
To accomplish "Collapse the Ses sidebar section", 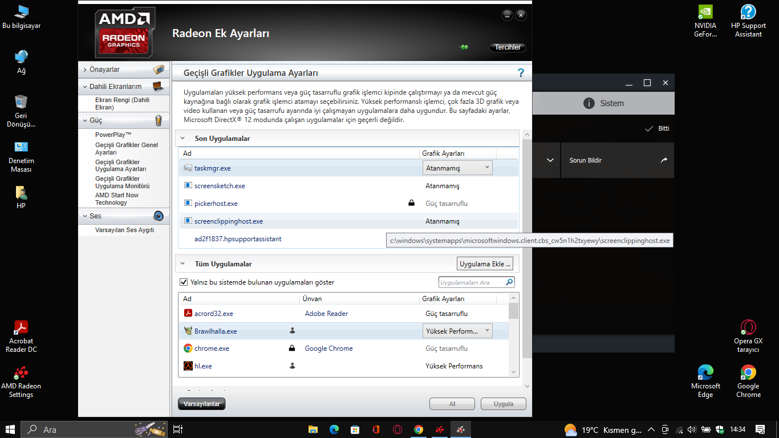I will point(85,216).
